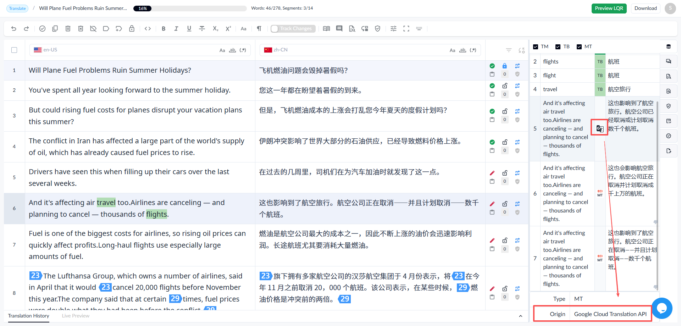The height and width of the screenshot is (326, 681).
Task: Uncheck the TB checkbox
Action: pos(558,47)
